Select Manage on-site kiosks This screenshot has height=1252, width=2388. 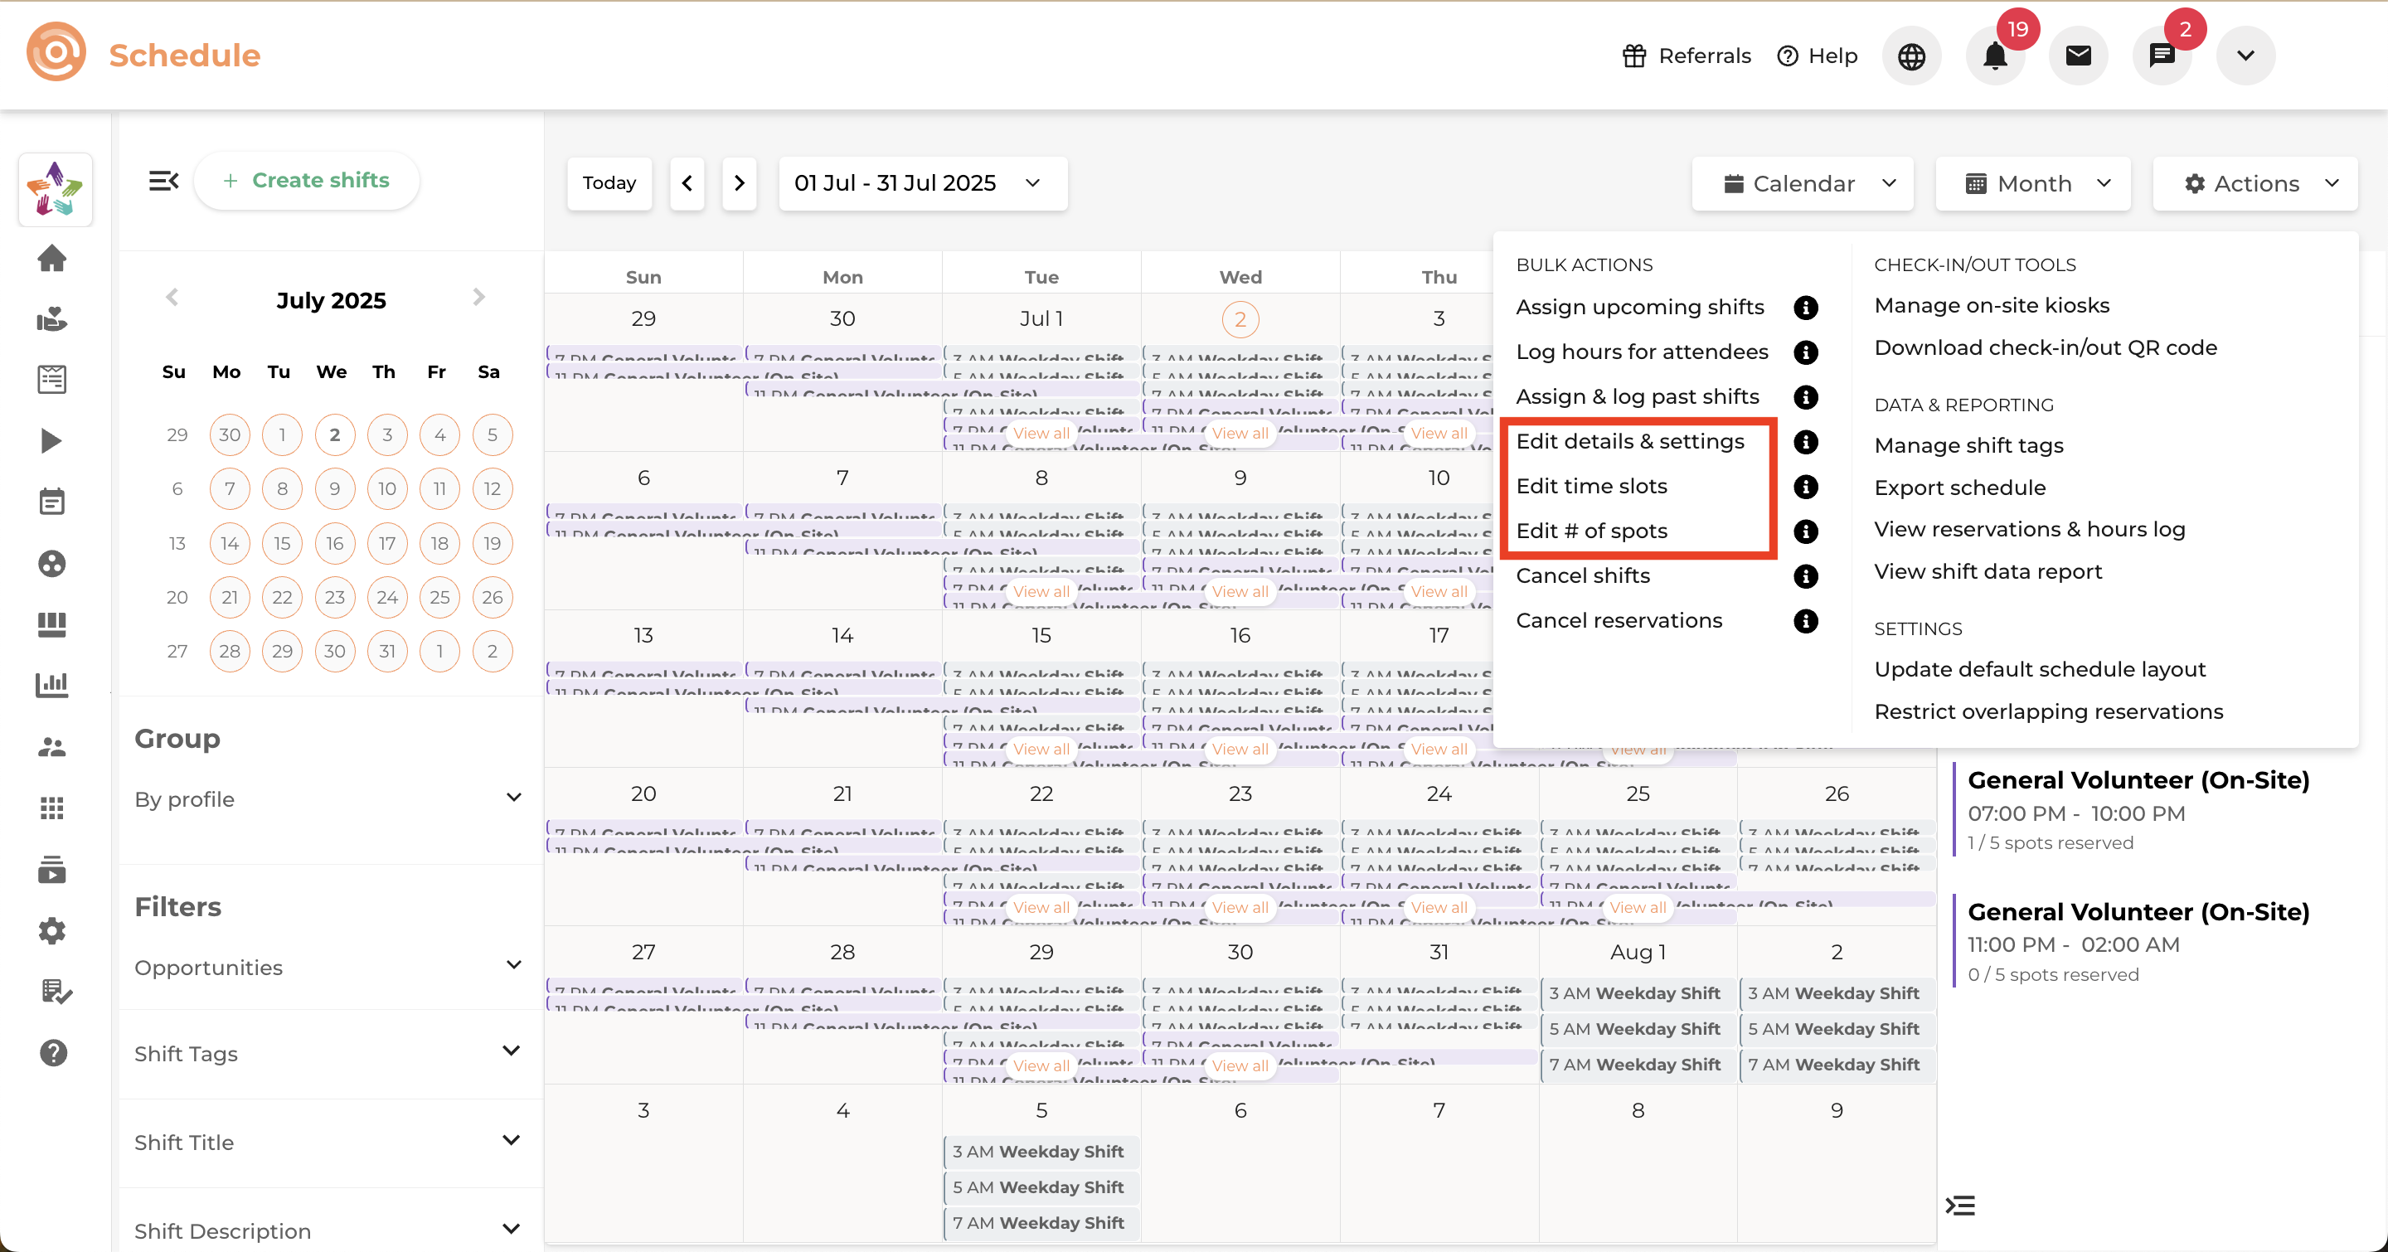(1991, 305)
